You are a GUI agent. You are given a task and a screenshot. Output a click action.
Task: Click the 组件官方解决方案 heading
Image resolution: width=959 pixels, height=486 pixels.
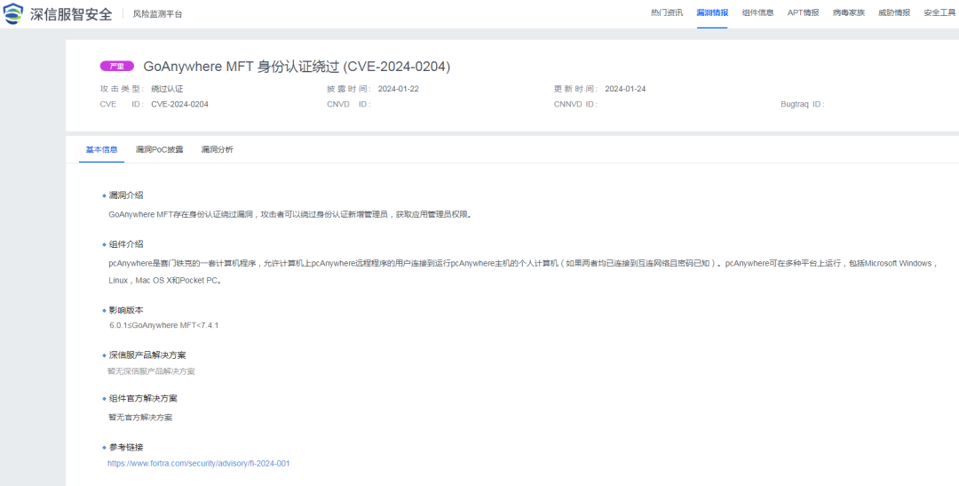pos(143,398)
